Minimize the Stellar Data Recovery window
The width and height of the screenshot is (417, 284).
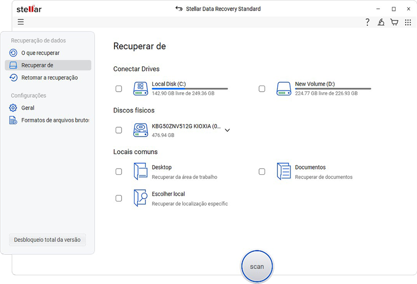coord(378,9)
